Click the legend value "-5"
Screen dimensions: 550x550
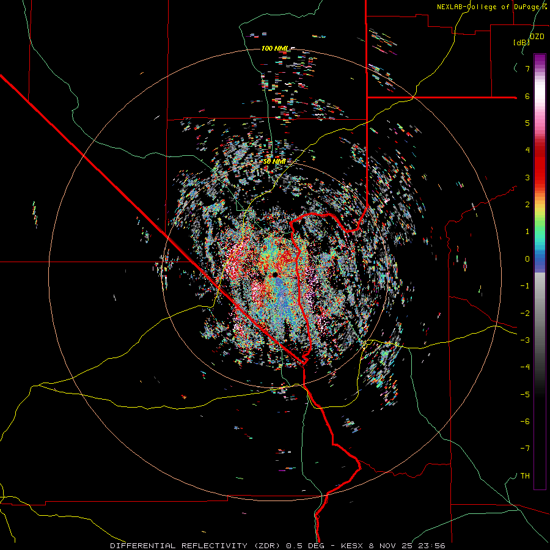pos(525,395)
